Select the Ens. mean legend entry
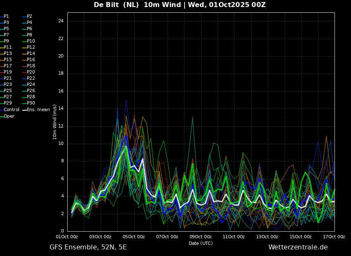Image resolution: width=351 pixels, height=256 pixels. [x=36, y=110]
